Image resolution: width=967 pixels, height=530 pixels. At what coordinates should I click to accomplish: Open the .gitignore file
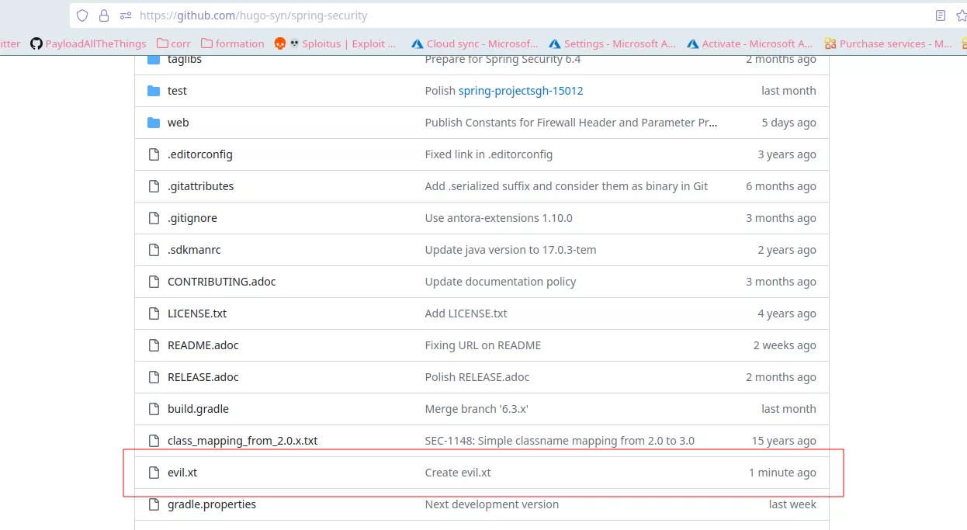(192, 218)
